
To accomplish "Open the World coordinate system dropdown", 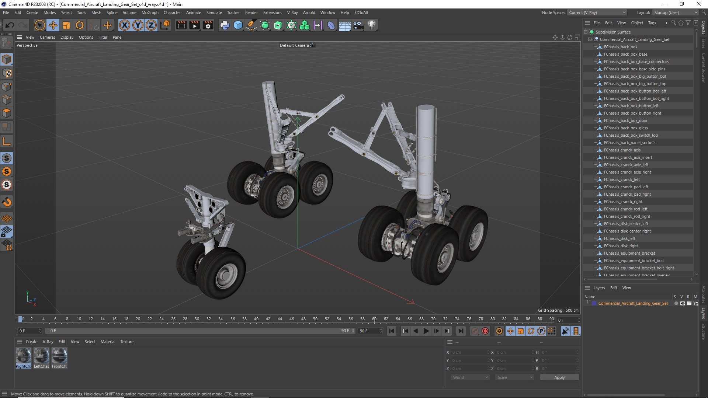I will (470, 377).
